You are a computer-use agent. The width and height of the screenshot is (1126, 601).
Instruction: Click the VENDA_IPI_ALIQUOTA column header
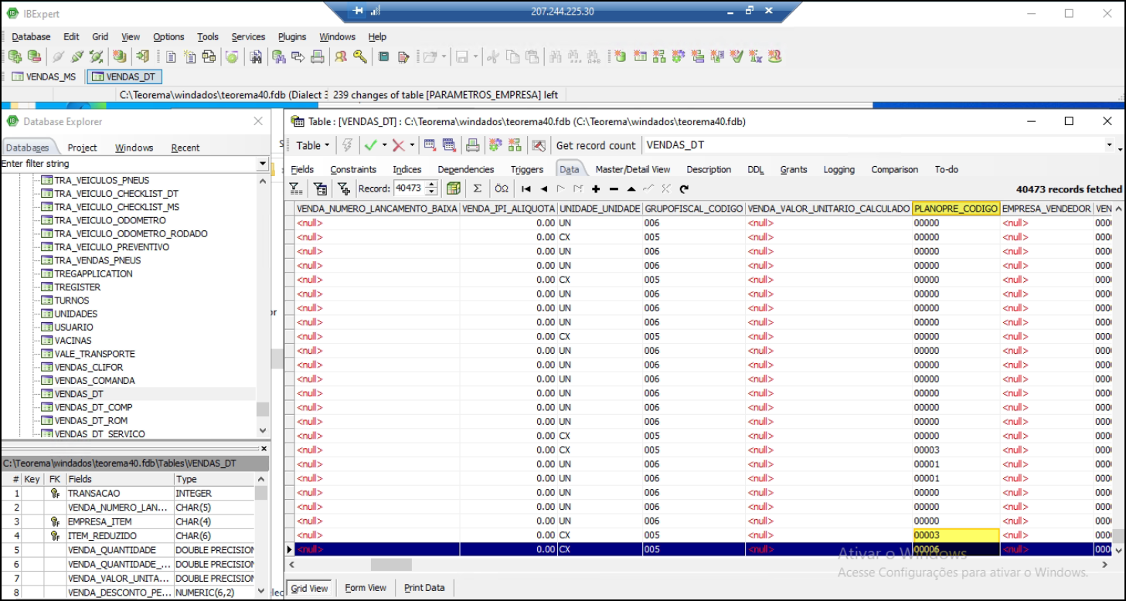(x=509, y=209)
